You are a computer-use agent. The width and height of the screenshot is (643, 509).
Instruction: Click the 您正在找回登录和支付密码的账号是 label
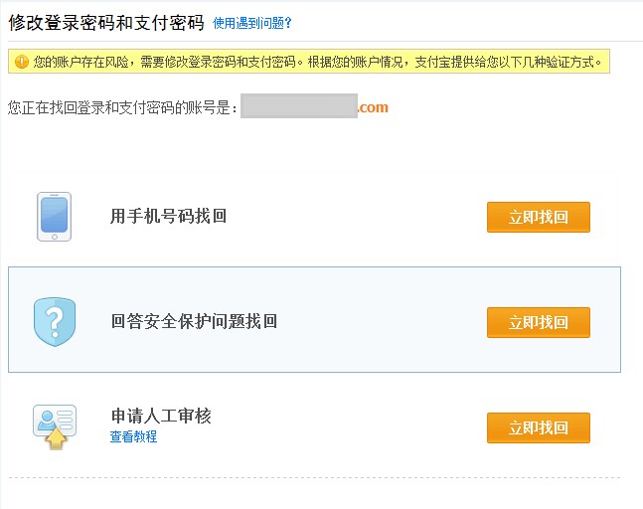coord(122,107)
